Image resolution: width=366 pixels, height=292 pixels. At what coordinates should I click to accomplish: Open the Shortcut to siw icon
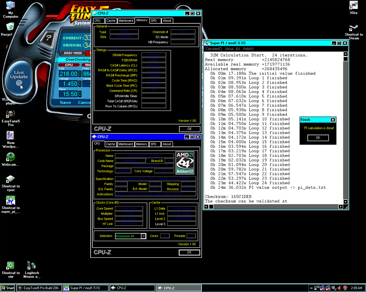11,270
